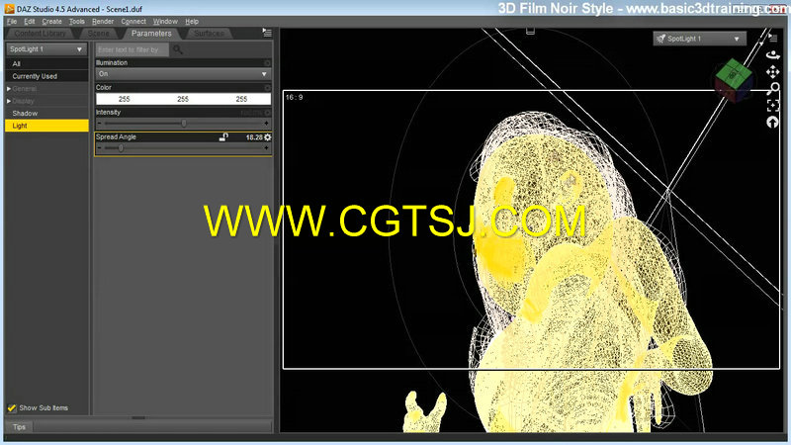
Task: Expand the Display property group
Action: click(x=9, y=101)
